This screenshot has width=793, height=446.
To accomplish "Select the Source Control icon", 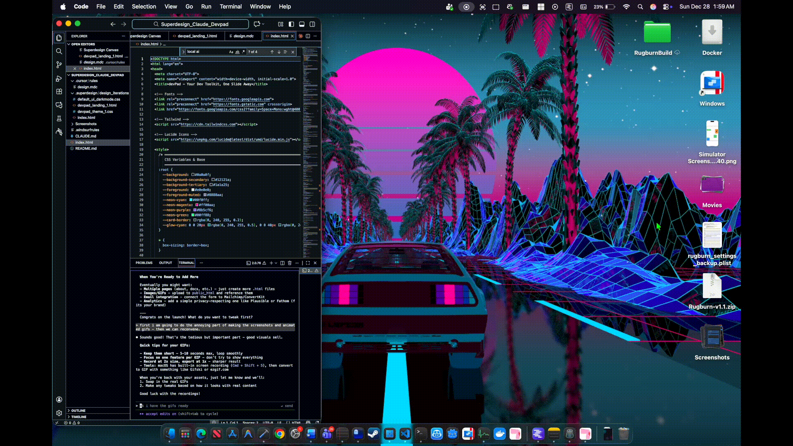I will 59,64.
